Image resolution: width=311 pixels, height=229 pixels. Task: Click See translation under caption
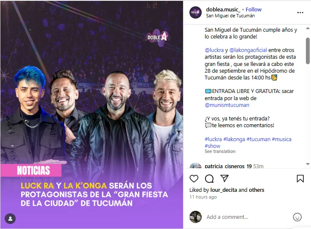[220, 151]
